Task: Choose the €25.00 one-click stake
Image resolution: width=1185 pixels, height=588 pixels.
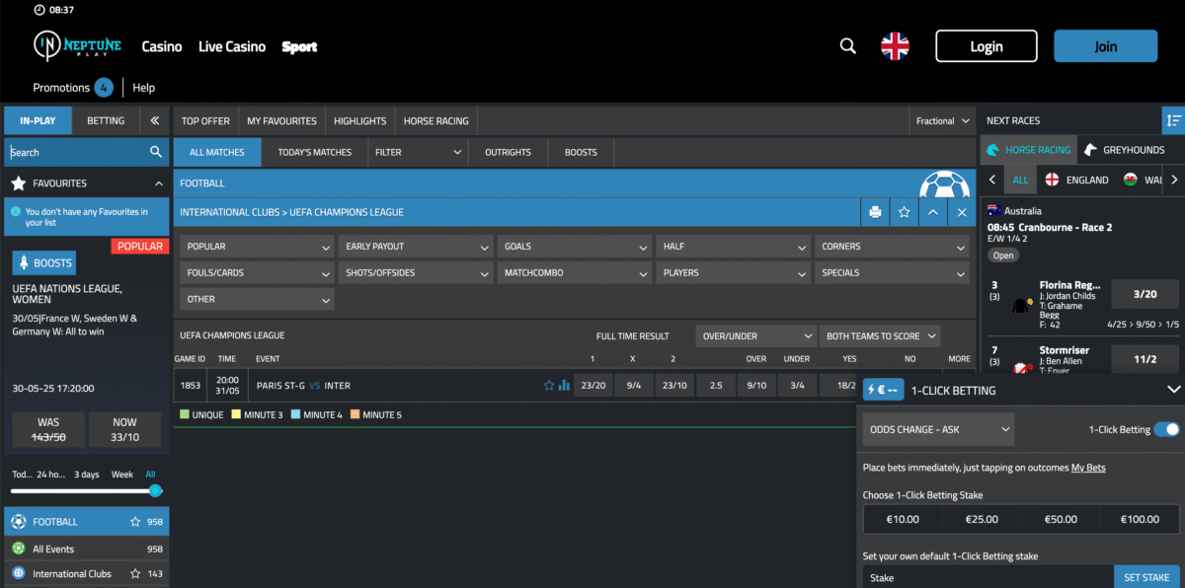Action: (x=982, y=519)
